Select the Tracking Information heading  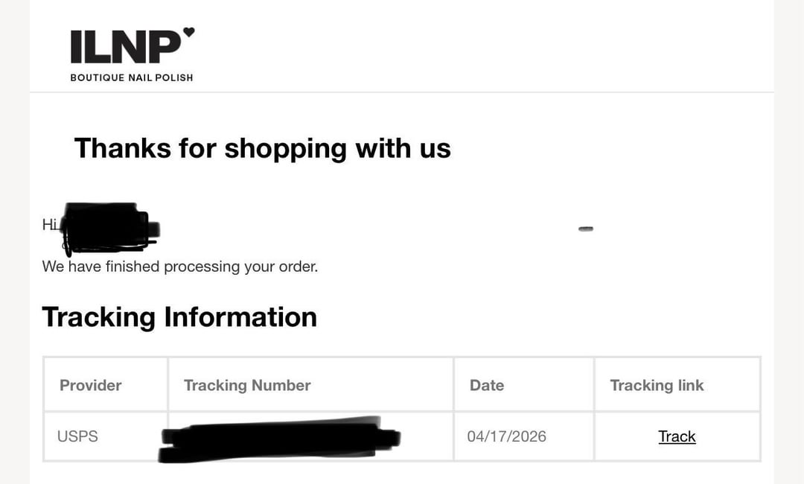(x=179, y=317)
